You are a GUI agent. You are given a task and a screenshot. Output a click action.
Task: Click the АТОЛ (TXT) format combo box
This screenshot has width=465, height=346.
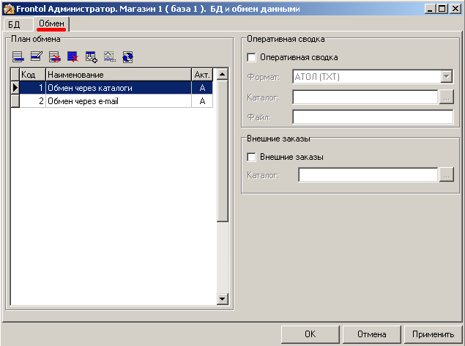coord(373,77)
